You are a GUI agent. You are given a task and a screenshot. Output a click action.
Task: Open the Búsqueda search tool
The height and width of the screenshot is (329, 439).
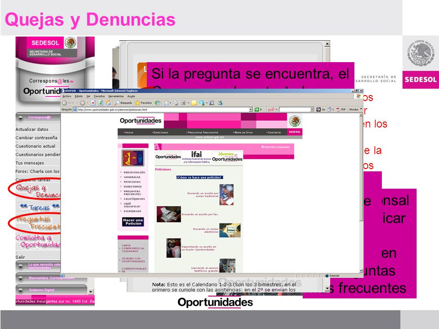pyautogui.click(x=123, y=103)
